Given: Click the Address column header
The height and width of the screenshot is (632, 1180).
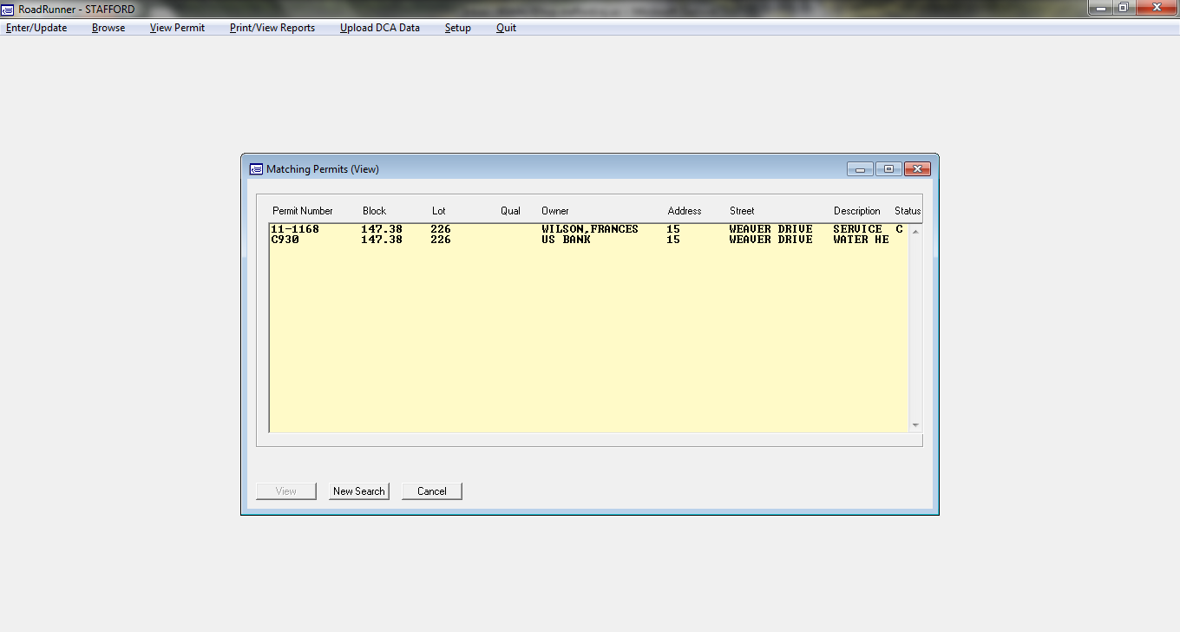Looking at the screenshot, I should [x=685, y=211].
